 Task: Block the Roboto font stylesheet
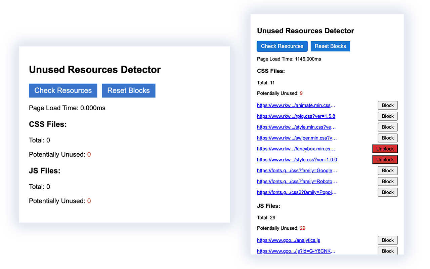[x=387, y=181]
